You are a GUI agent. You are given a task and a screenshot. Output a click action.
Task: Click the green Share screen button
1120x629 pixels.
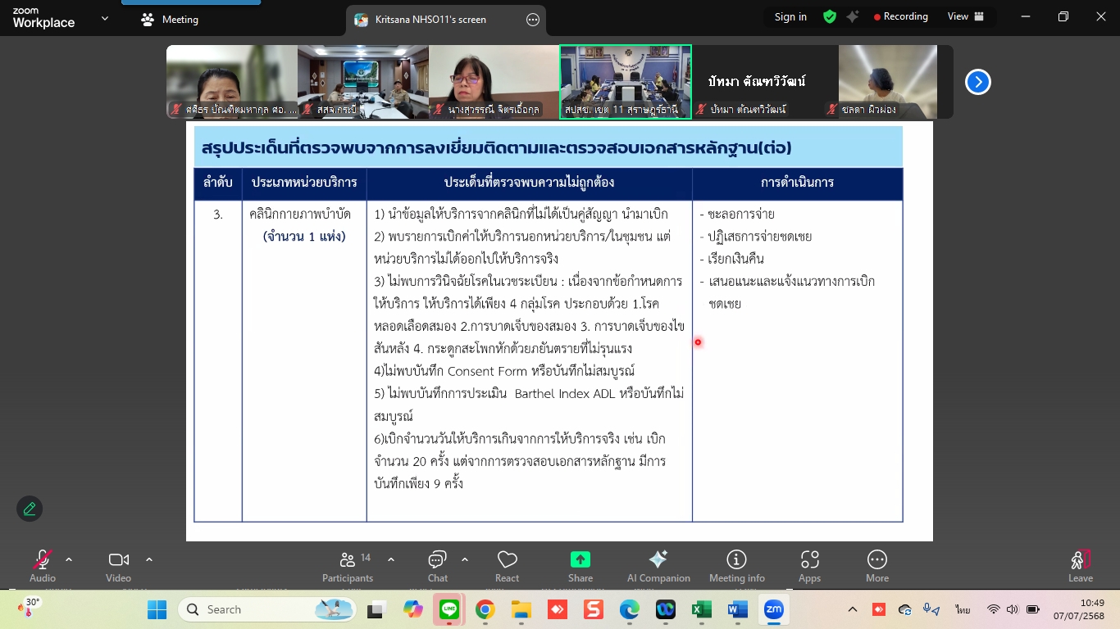pyautogui.click(x=580, y=566)
